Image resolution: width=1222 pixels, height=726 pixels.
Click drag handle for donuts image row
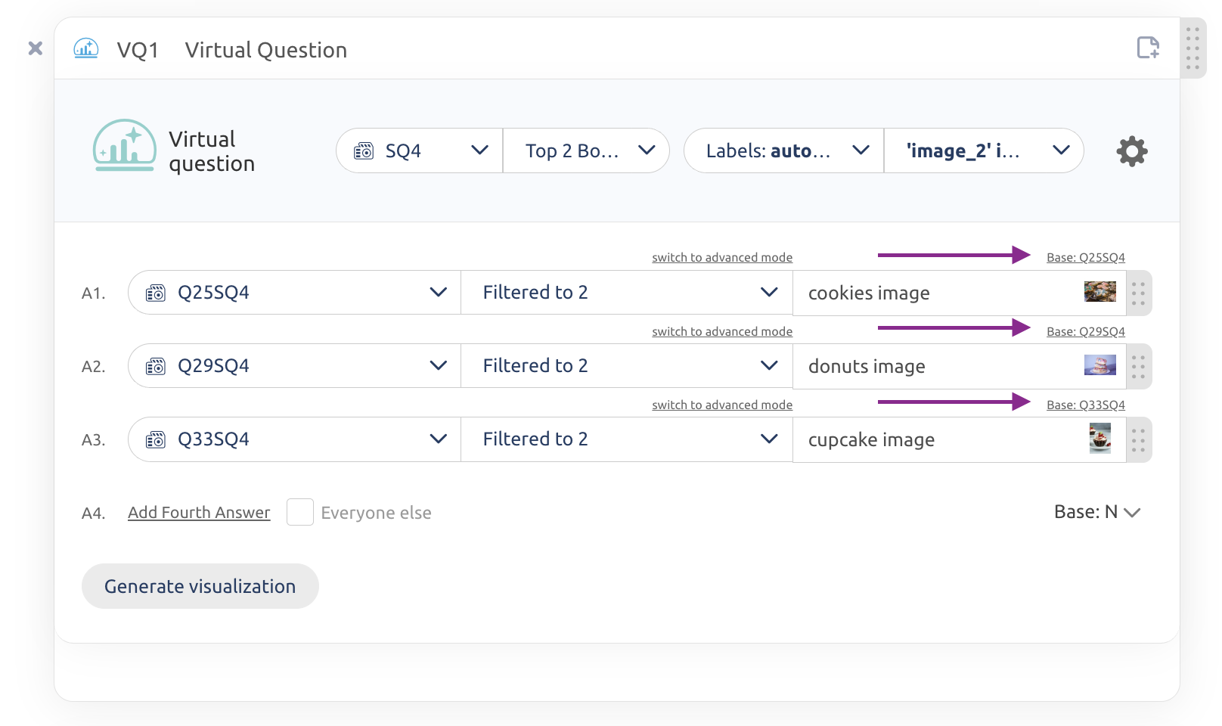pyautogui.click(x=1139, y=367)
